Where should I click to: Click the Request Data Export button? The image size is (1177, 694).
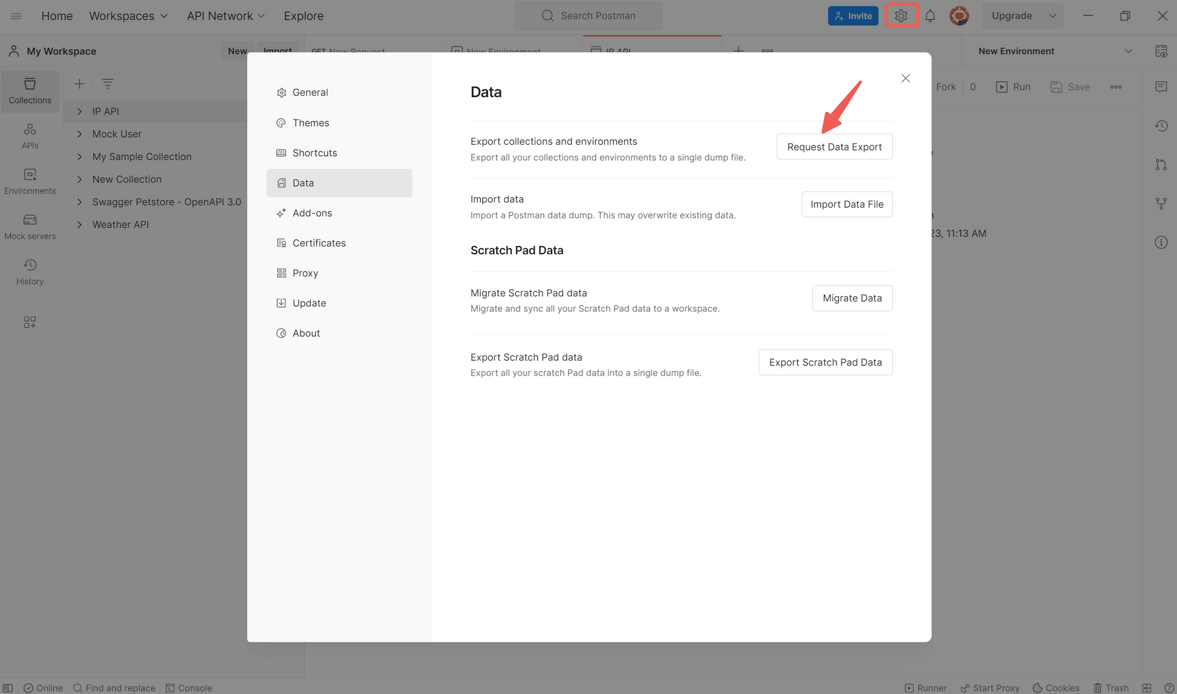(x=834, y=147)
